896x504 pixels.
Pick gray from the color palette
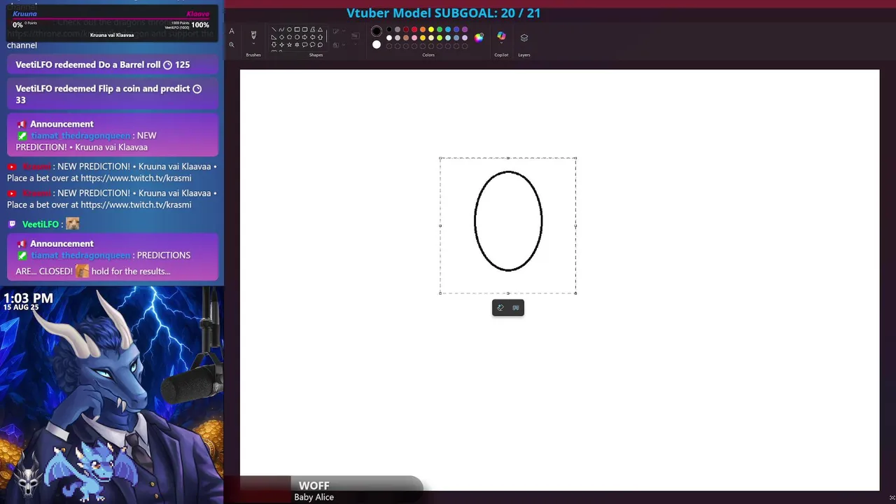(398, 29)
